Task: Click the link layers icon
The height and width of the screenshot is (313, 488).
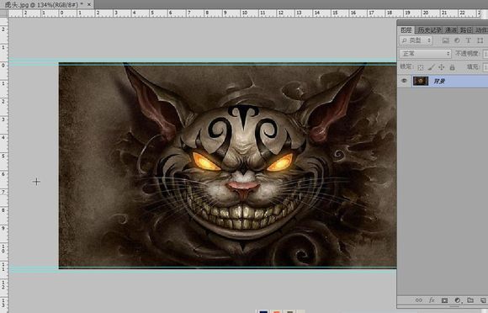Action: tap(419, 300)
